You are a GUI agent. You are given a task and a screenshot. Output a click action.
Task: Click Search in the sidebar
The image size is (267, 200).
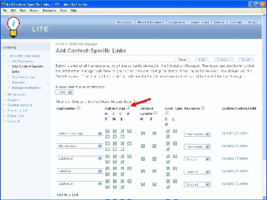click(x=13, y=100)
